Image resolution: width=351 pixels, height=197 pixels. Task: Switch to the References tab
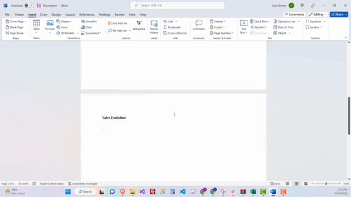(x=87, y=15)
